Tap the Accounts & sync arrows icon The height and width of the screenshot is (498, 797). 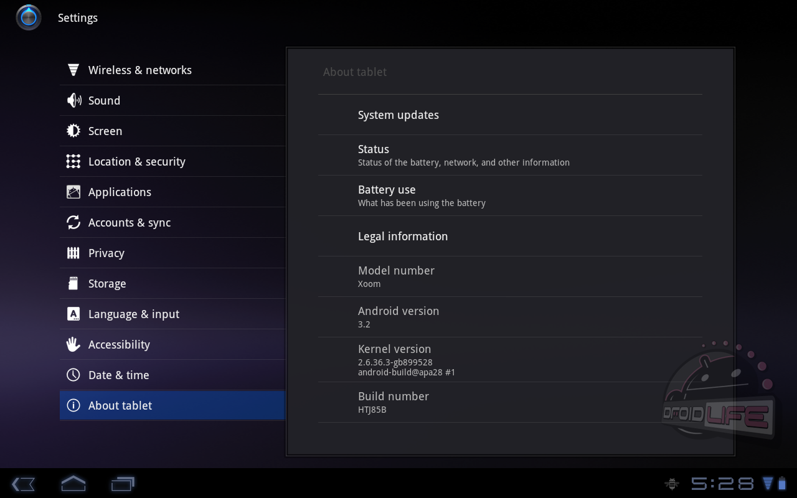(x=73, y=222)
